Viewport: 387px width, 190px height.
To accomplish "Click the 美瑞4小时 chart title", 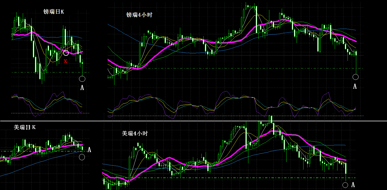I will [x=135, y=133].
